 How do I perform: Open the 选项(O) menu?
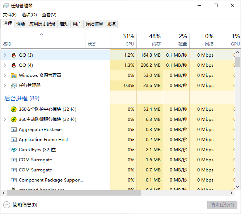(29, 15)
